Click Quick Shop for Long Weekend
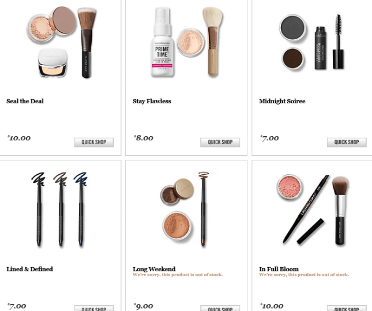 (220, 308)
